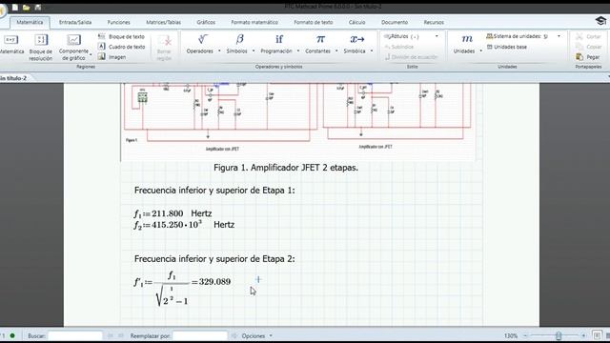Open the Gráficos ribbon tab
The height and width of the screenshot is (343, 610).
pos(206,23)
